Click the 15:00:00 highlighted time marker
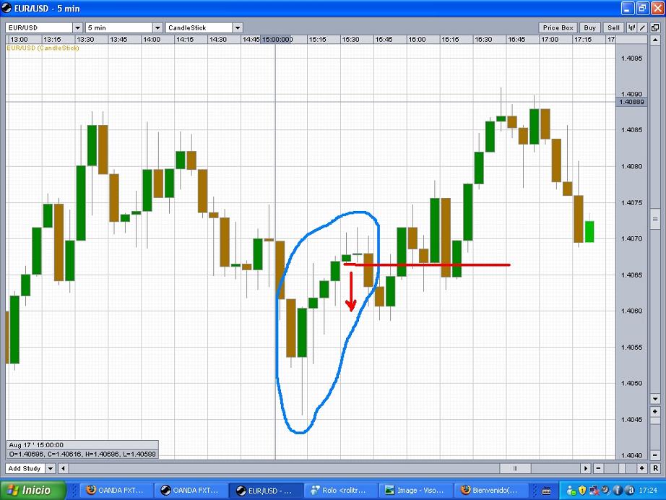The image size is (666, 500). (x=277, y=40)
